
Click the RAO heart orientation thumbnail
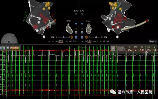tap(69, 29)
